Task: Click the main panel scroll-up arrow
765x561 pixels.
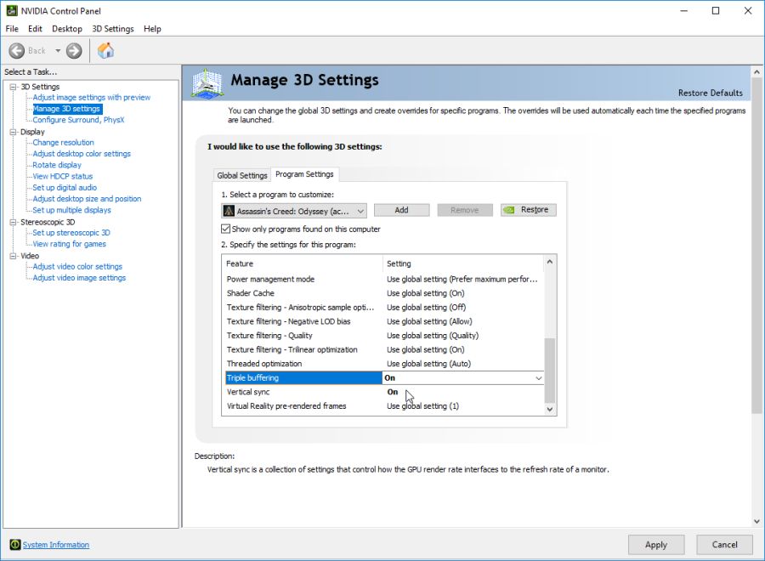Action: coord(756,72)
